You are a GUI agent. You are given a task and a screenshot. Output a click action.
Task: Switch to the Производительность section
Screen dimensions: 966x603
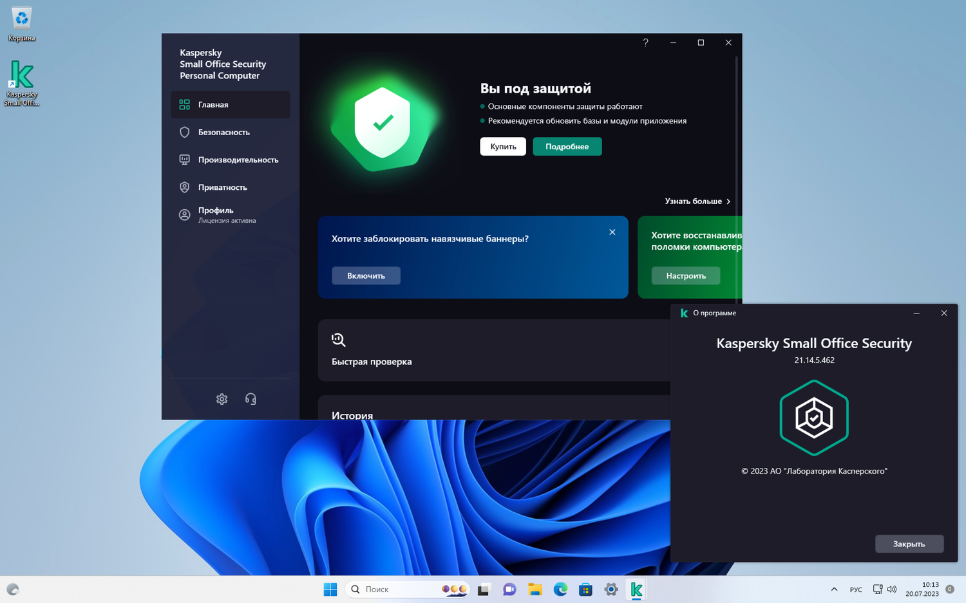pyautogui.click(x=231, y=160)
